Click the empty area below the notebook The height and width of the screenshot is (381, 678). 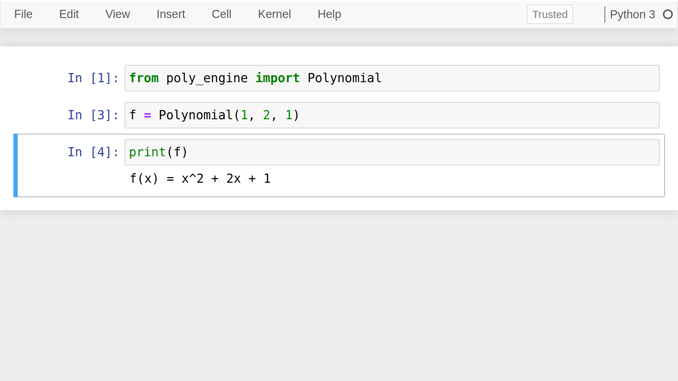click(339, 293)
